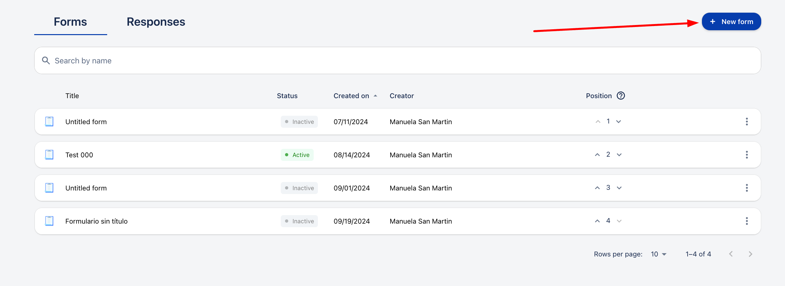Click the Position help question-mark icon
This screenshot has height=286, width=785.
(621, 96)
